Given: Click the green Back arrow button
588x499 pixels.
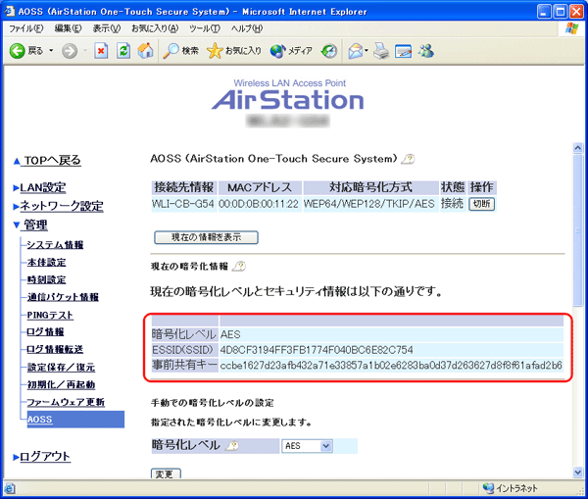Looking at the screenshot, I should 18,51.
